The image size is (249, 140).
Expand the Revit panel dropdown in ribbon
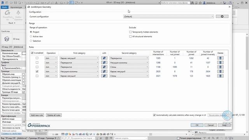pyautogui.click(x=12, y=23)
